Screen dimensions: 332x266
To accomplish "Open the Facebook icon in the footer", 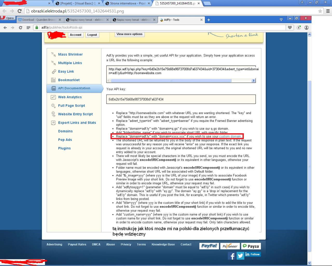I will [232, 256].
